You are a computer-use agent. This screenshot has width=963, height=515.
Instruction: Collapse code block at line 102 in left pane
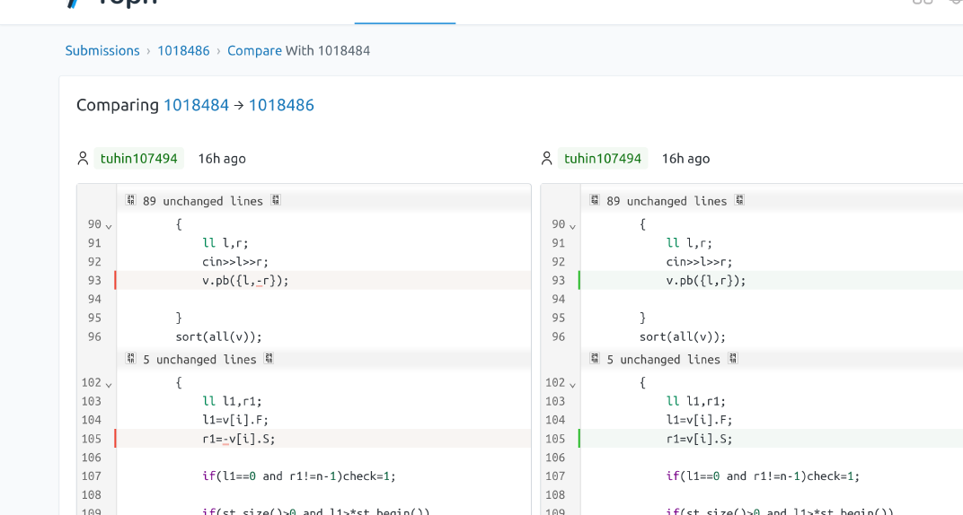pyautogui.click(x=109, y=384)
